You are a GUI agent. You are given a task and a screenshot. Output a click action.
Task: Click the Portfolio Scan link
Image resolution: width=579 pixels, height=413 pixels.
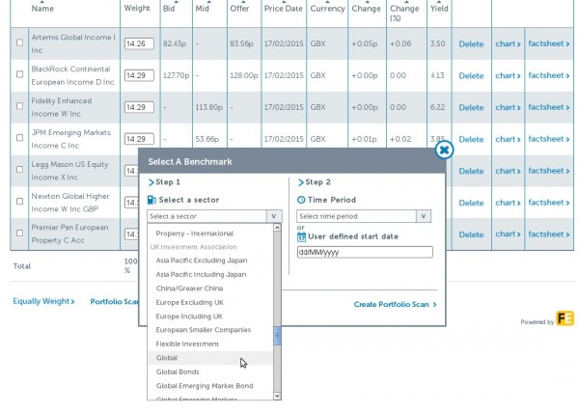click(x=115, y=301)
